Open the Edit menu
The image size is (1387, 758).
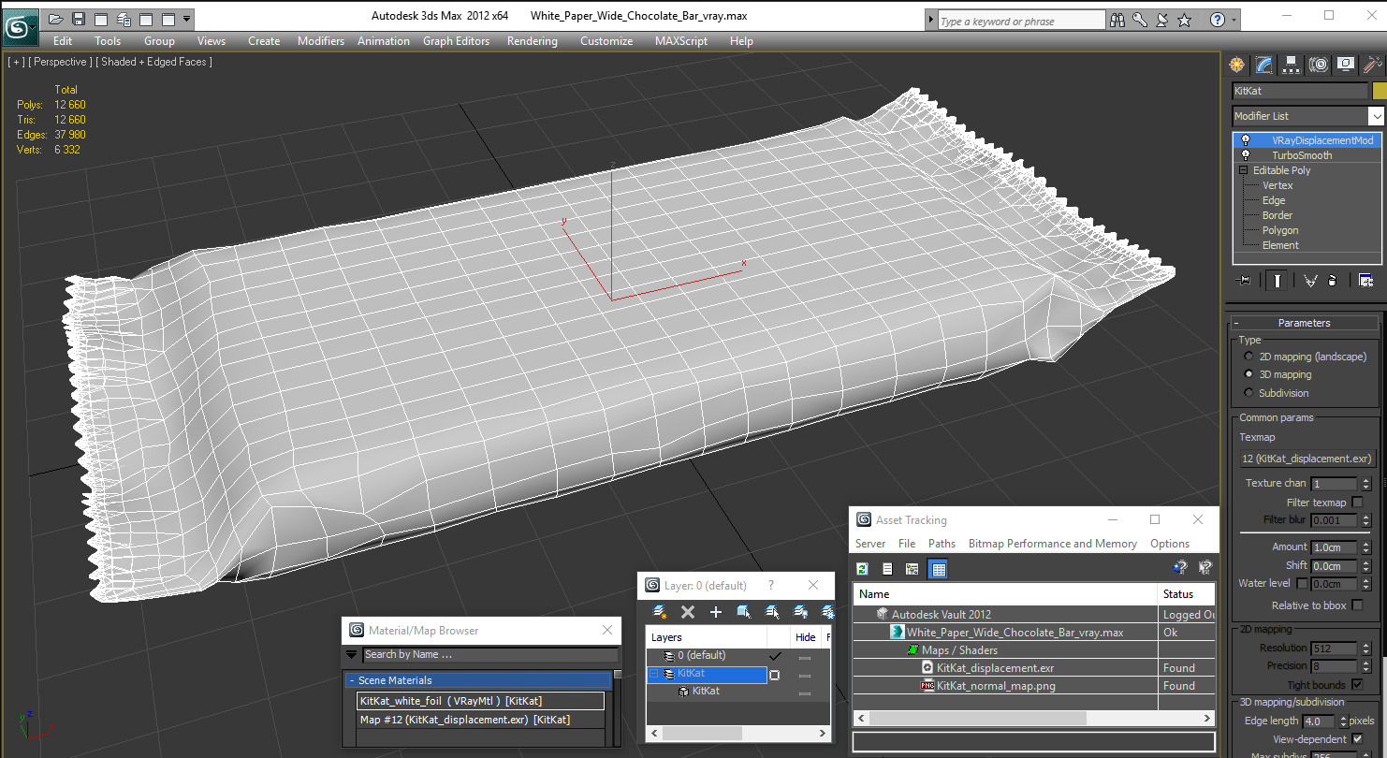(63, 41)
